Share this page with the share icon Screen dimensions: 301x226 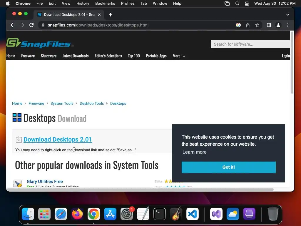[x=248, y=25]
